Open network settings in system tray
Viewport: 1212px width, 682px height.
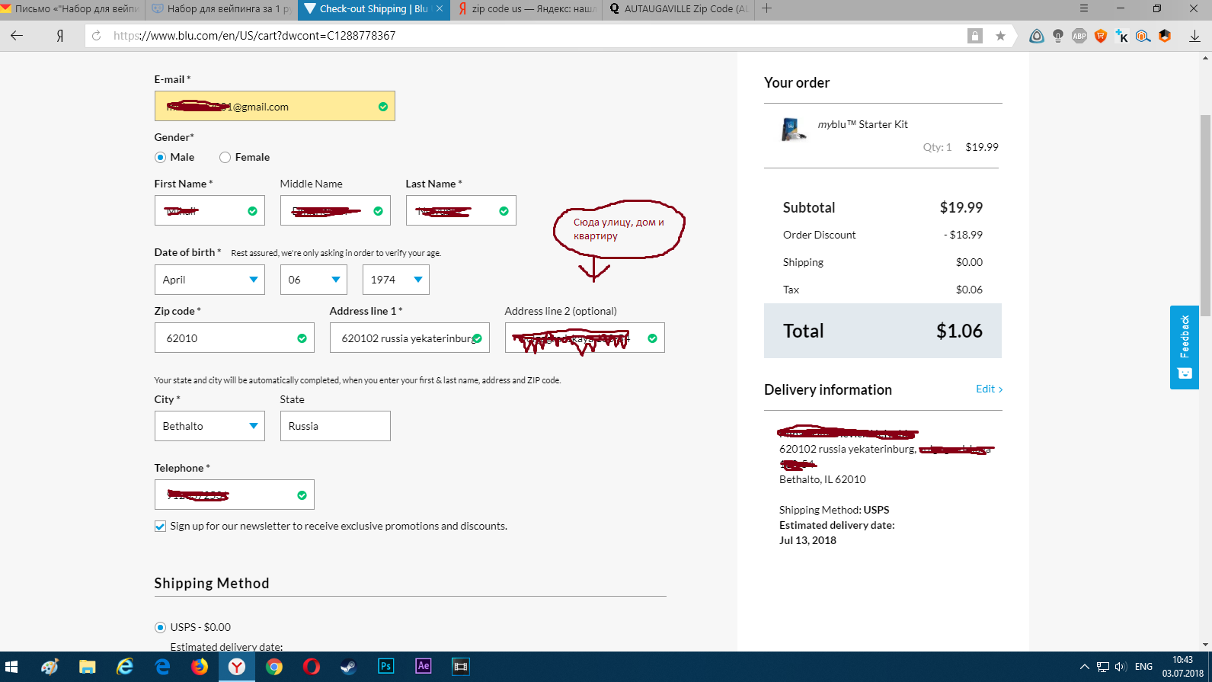coord(1102,667)
